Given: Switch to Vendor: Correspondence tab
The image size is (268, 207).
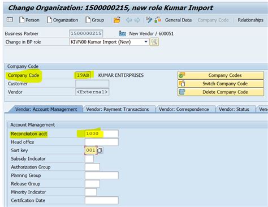Looking at the screenshot, I should pos(184,109).
